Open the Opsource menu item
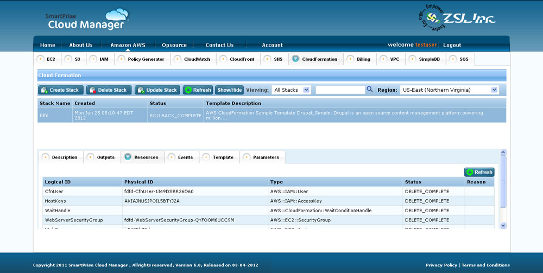This screenshot has height=273, width=543. (174, 45)
